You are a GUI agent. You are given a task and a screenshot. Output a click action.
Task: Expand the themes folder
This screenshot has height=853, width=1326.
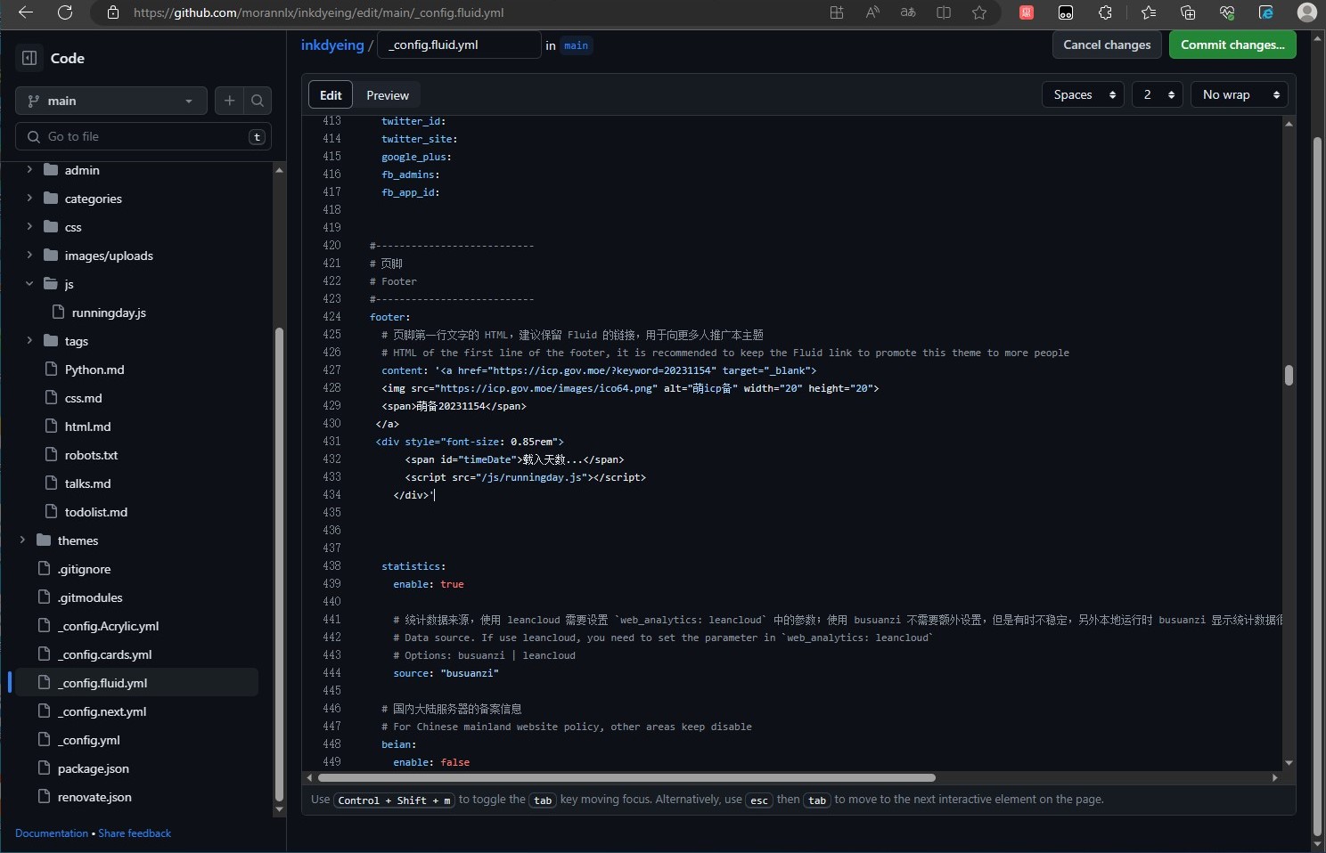(x=22, y=540)
